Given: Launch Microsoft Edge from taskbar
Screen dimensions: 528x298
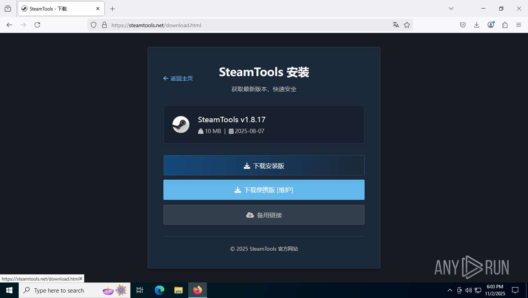Looking at the screenshot, I should [160, 290].
